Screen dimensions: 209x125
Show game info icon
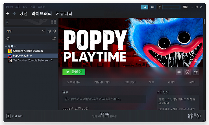click(x=188, y=72)
